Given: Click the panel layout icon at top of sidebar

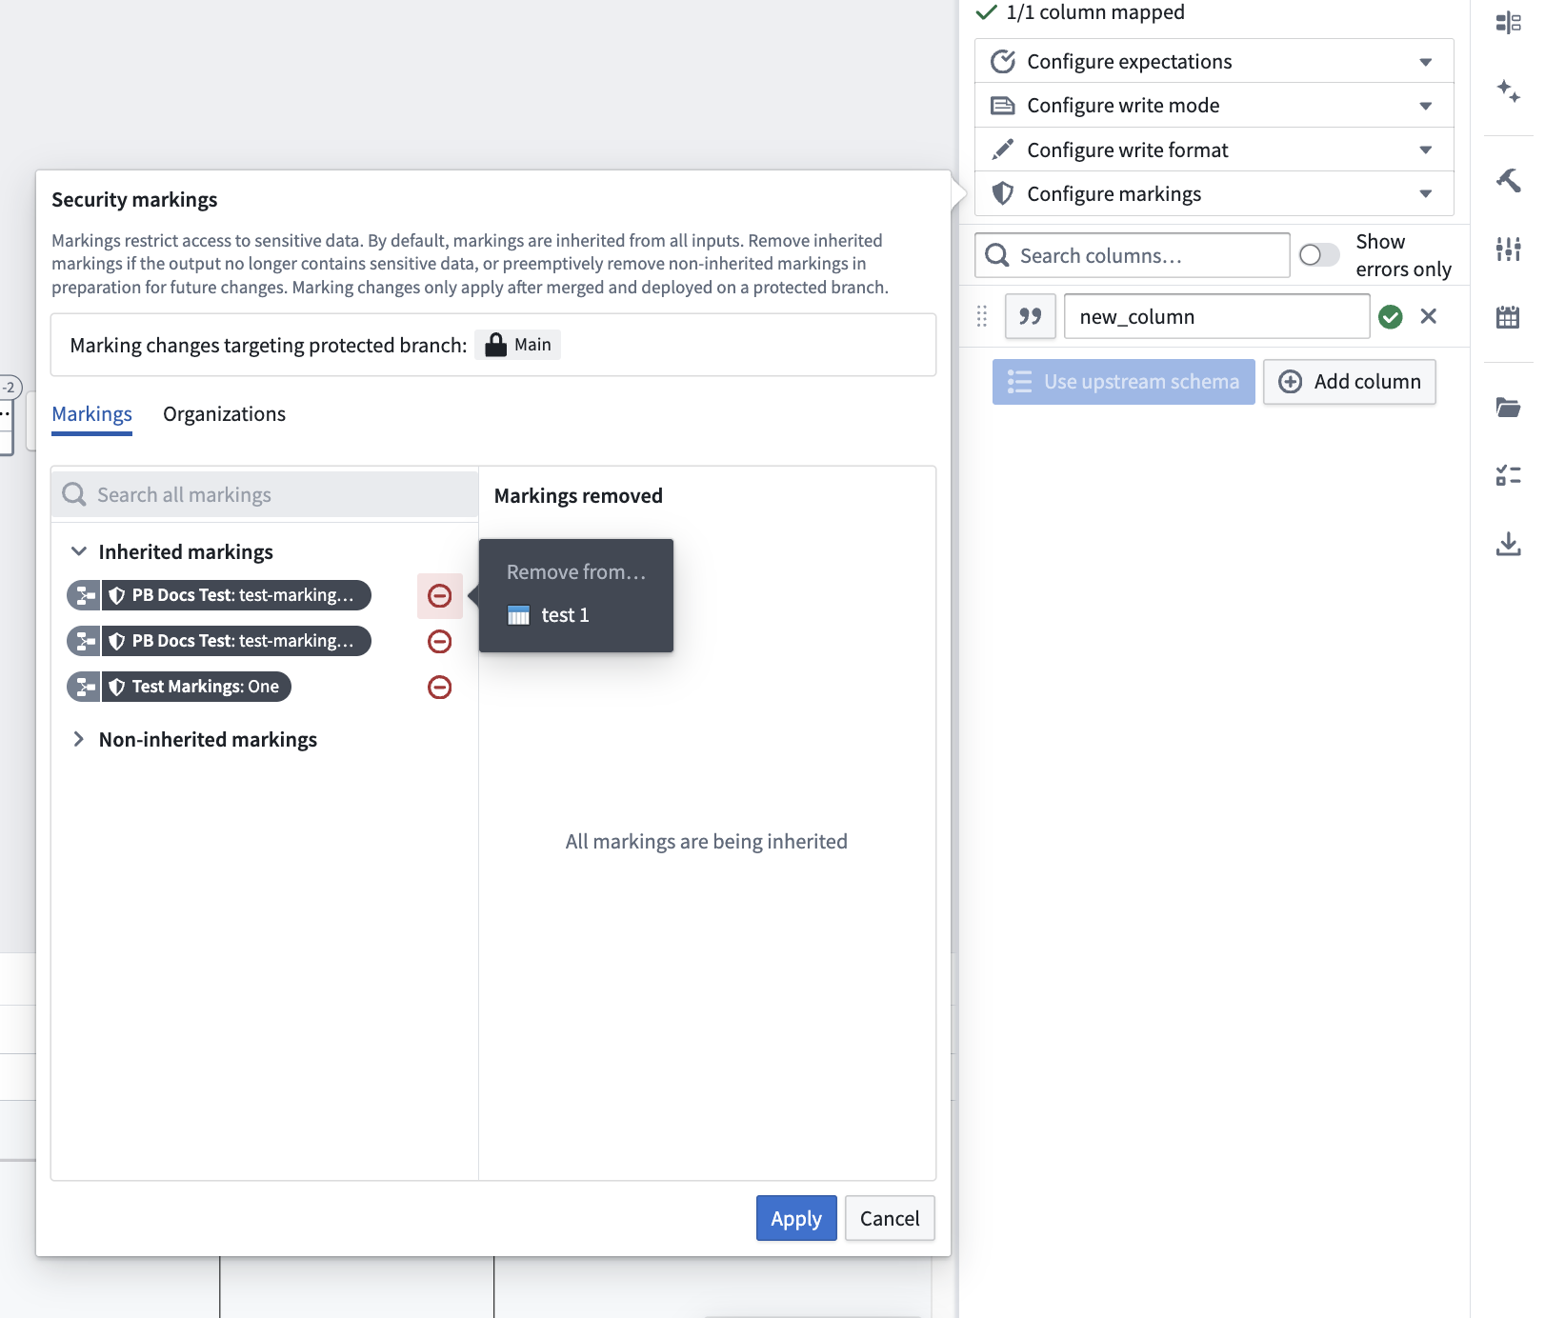Looking at the screenshot, I should (x=1508, y=23).
